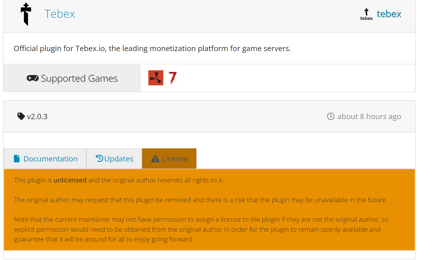Click the clock icon near the timestamp
Image resolution: width=421 pixels, height=260 pixels.
tap(331, 116)
